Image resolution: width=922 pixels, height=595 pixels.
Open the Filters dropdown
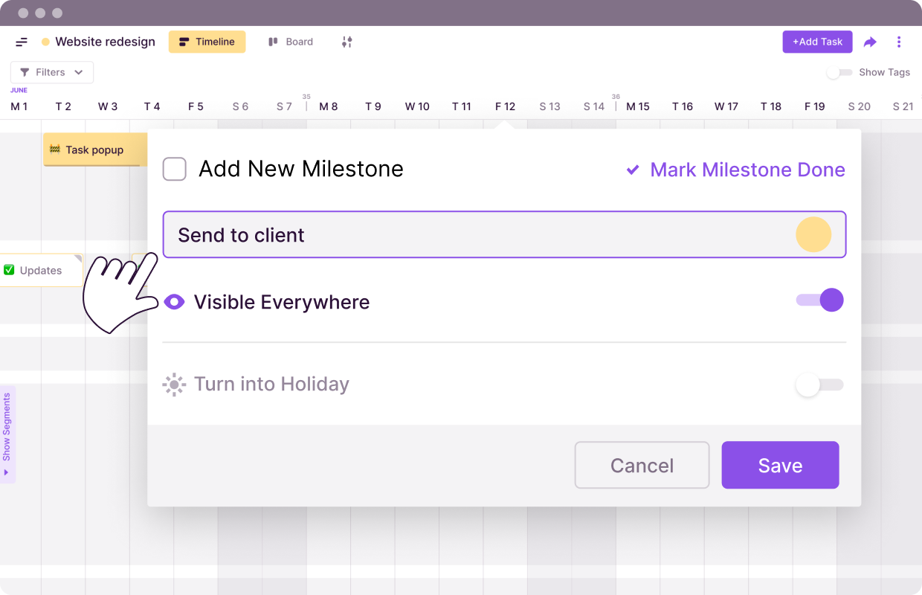52,72
